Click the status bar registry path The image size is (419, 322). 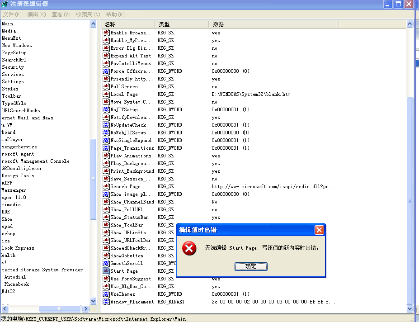tap(93, 319)
